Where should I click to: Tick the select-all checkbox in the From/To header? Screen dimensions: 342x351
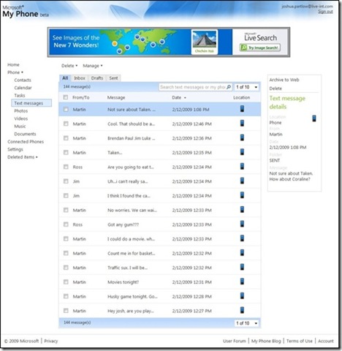(66, 97)
